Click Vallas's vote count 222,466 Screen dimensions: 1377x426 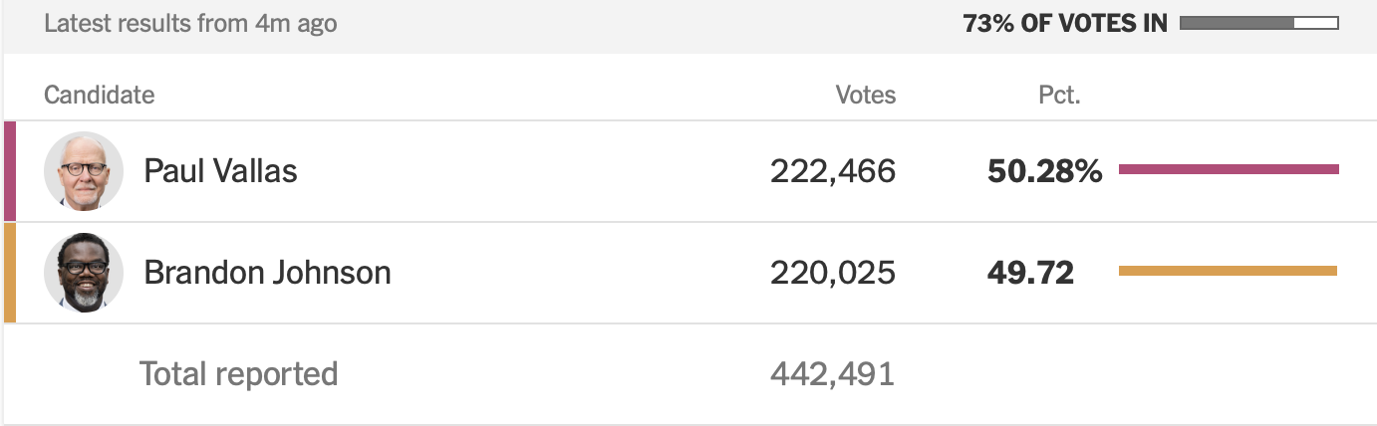click(x=833, y=171)
